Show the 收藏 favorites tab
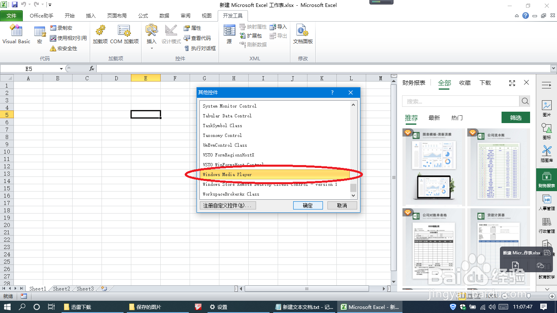 coord(465,83)
